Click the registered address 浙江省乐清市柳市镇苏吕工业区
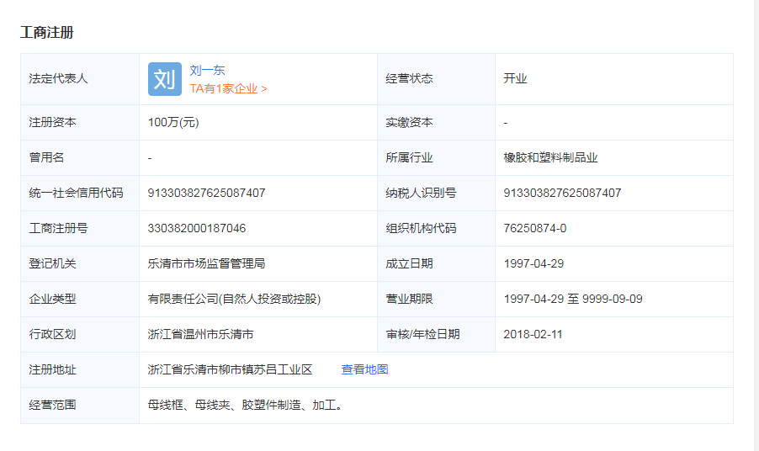The height and width of the screenshot is (451, 759). (230, 369)
